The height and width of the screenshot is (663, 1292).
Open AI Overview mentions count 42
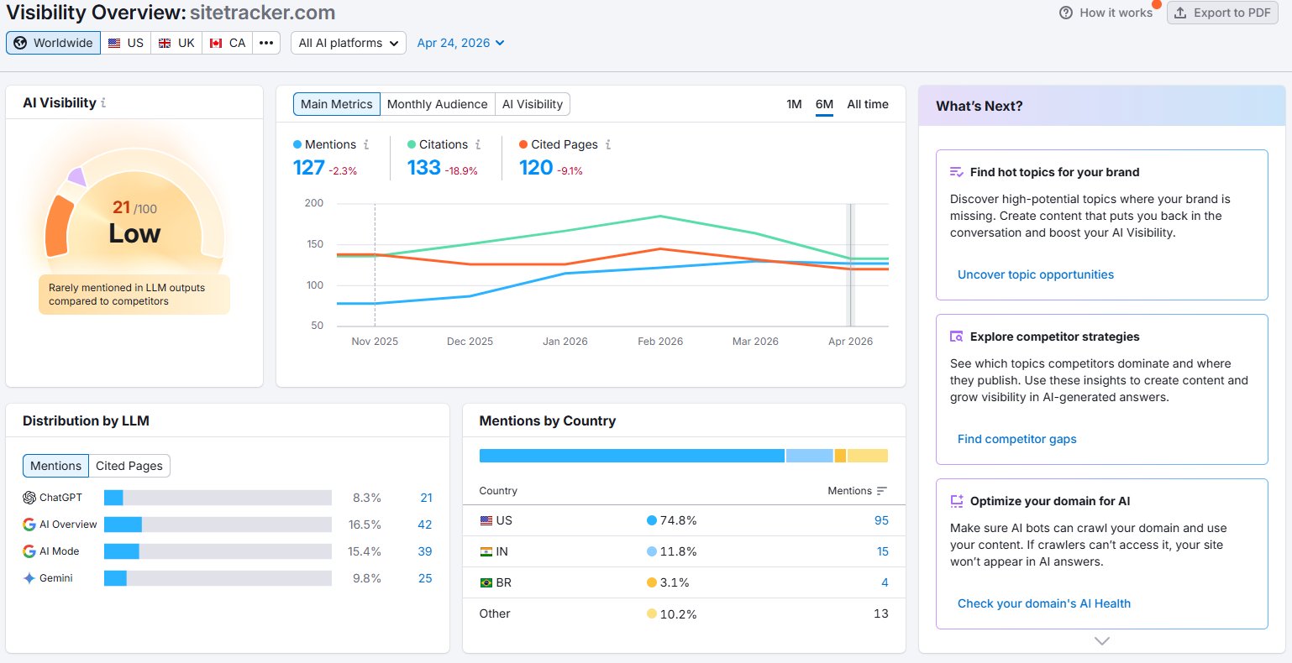pos(425,525)
